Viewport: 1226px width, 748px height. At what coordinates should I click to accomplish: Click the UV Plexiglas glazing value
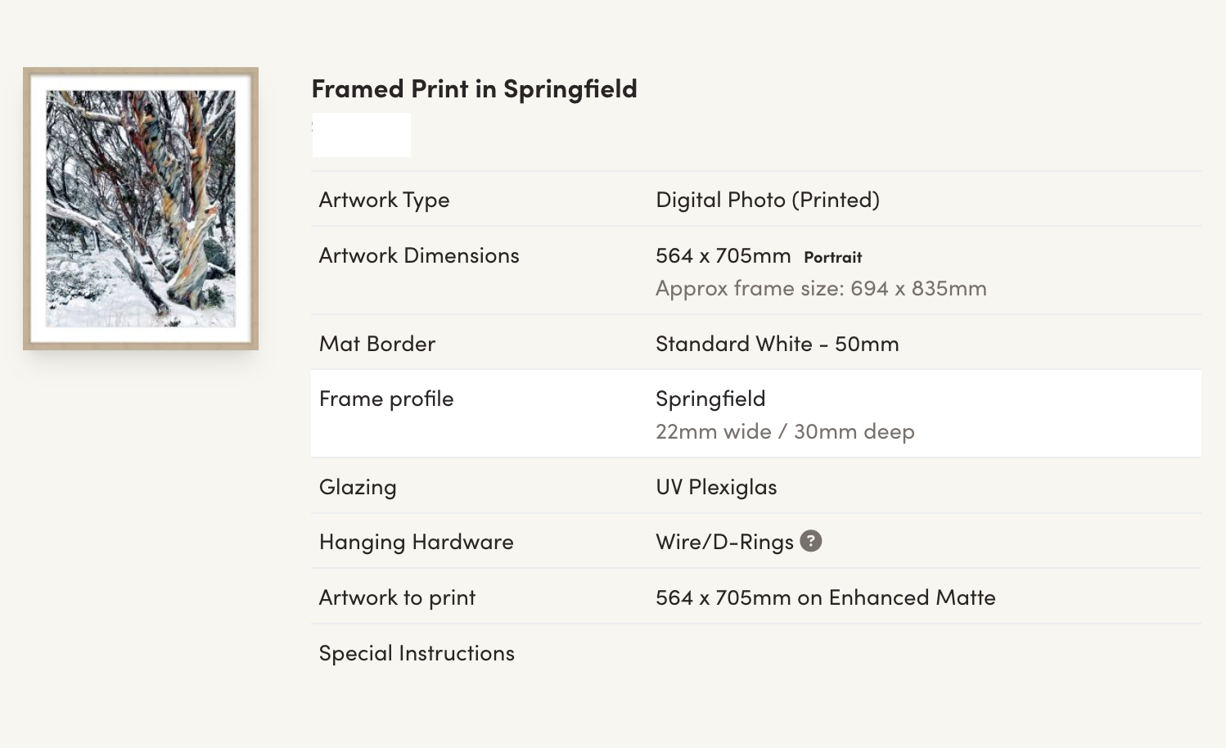[x=716, y=487]
